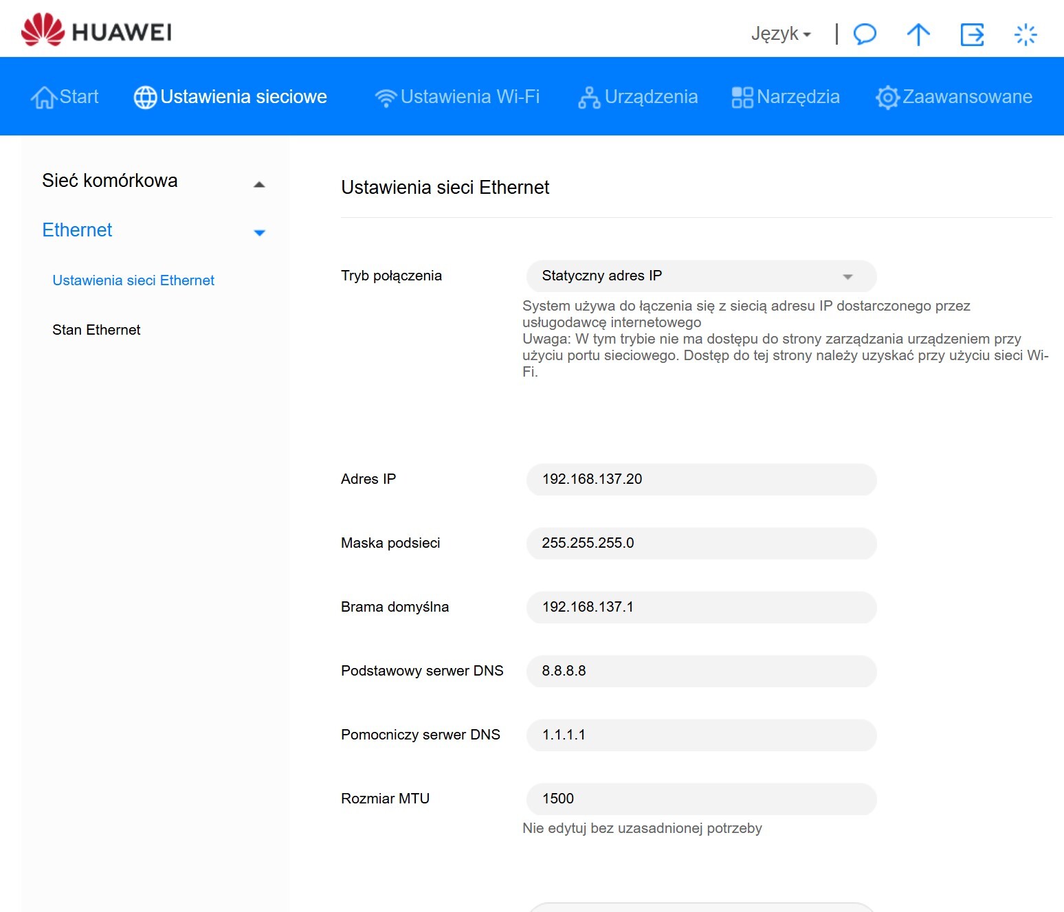Click the Rozmiar MTU input field
This screenshot has width=1064, height=912.
[701, 799]
